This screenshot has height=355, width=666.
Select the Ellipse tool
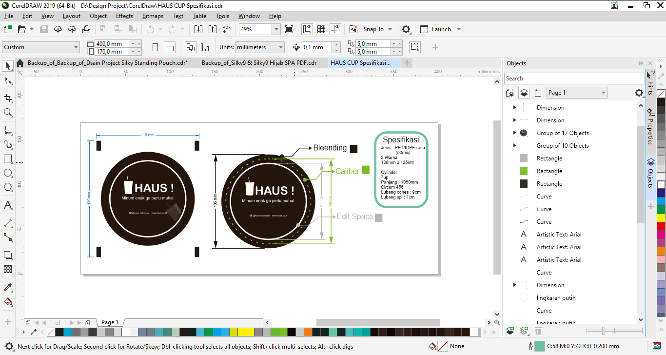pyautogui.click(x=8, y=173)
